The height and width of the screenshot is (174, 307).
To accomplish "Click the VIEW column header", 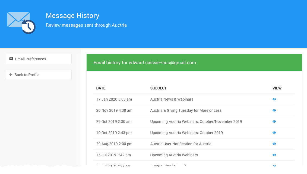I will click(x=277, y=88).
